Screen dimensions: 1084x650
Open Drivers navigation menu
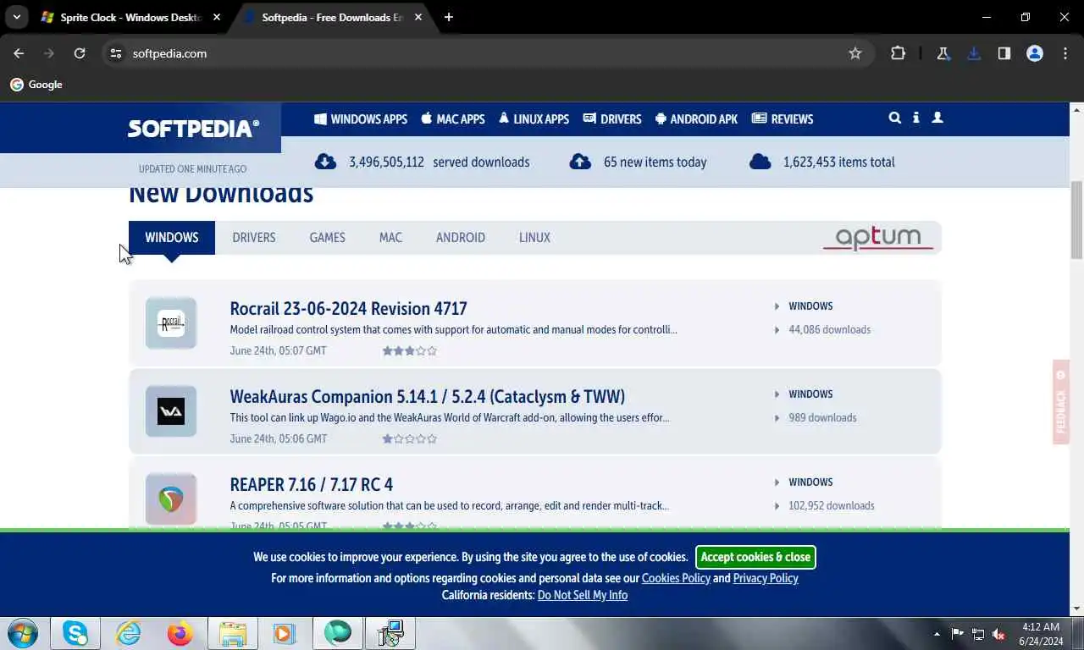click(x=612, y=119)
